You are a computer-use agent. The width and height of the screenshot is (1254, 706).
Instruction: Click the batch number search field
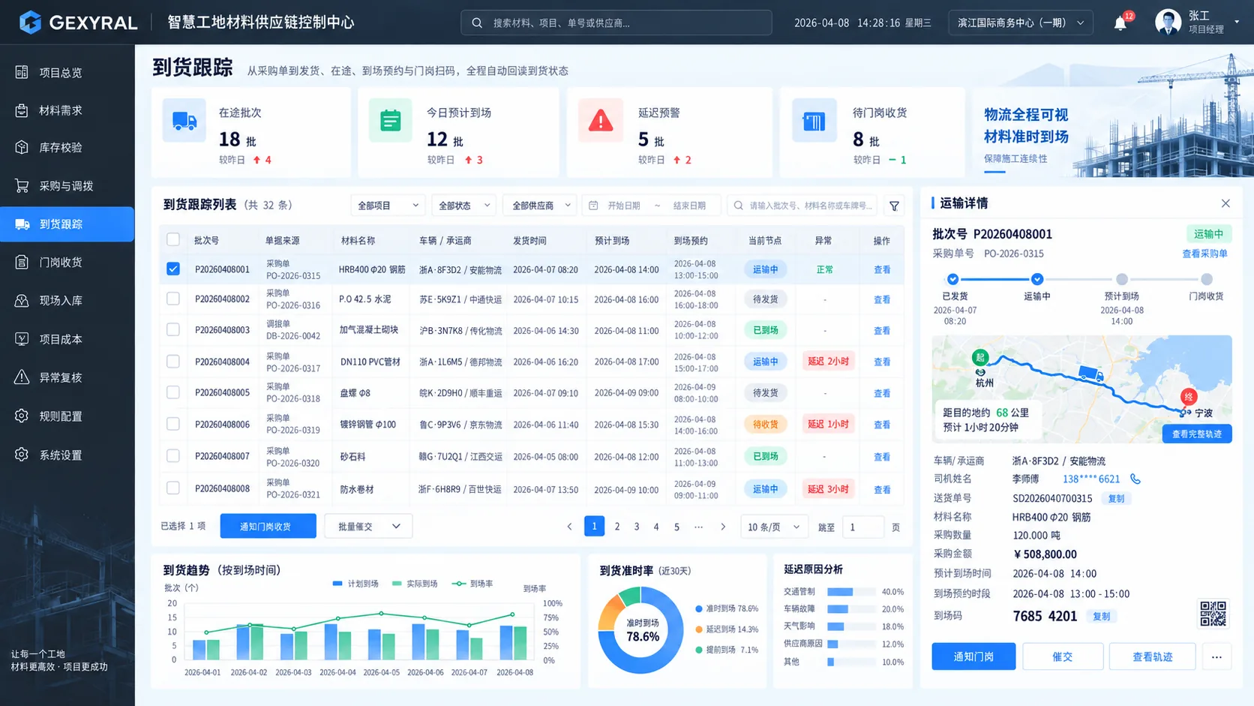click(802, 206)
